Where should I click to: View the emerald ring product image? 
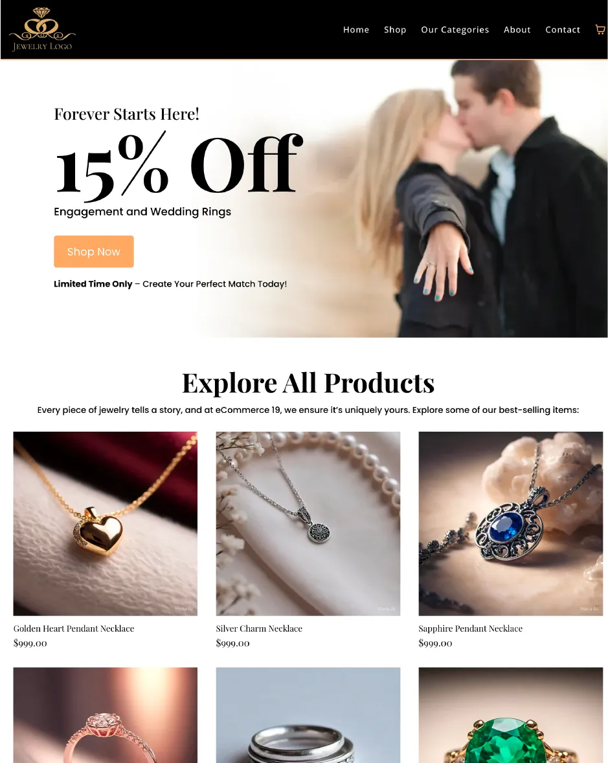click(511, 715)
